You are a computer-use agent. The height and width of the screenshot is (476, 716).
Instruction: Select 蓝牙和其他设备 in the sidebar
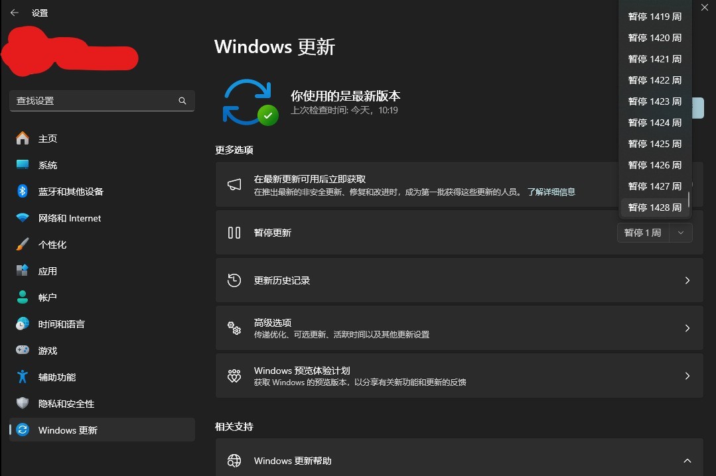click(70, 191)
